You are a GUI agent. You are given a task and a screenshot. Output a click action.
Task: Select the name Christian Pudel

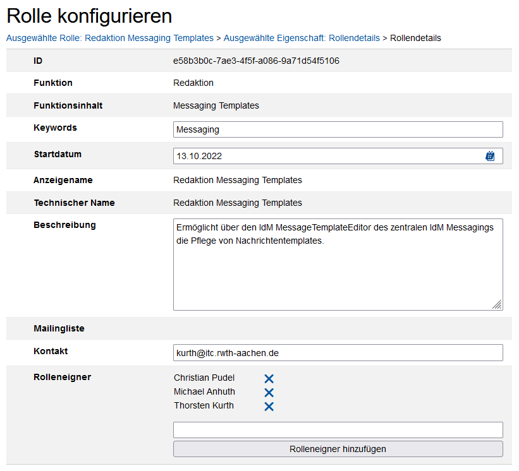click(204, 378)
